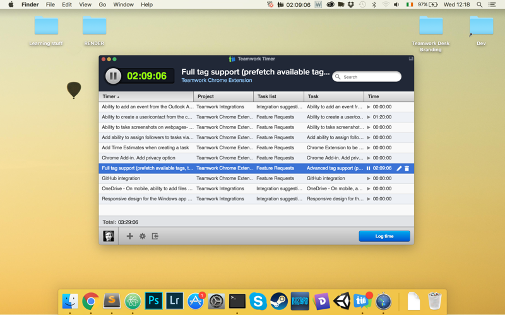Open Creative Cloud menu bar icon

coord(330,4)
